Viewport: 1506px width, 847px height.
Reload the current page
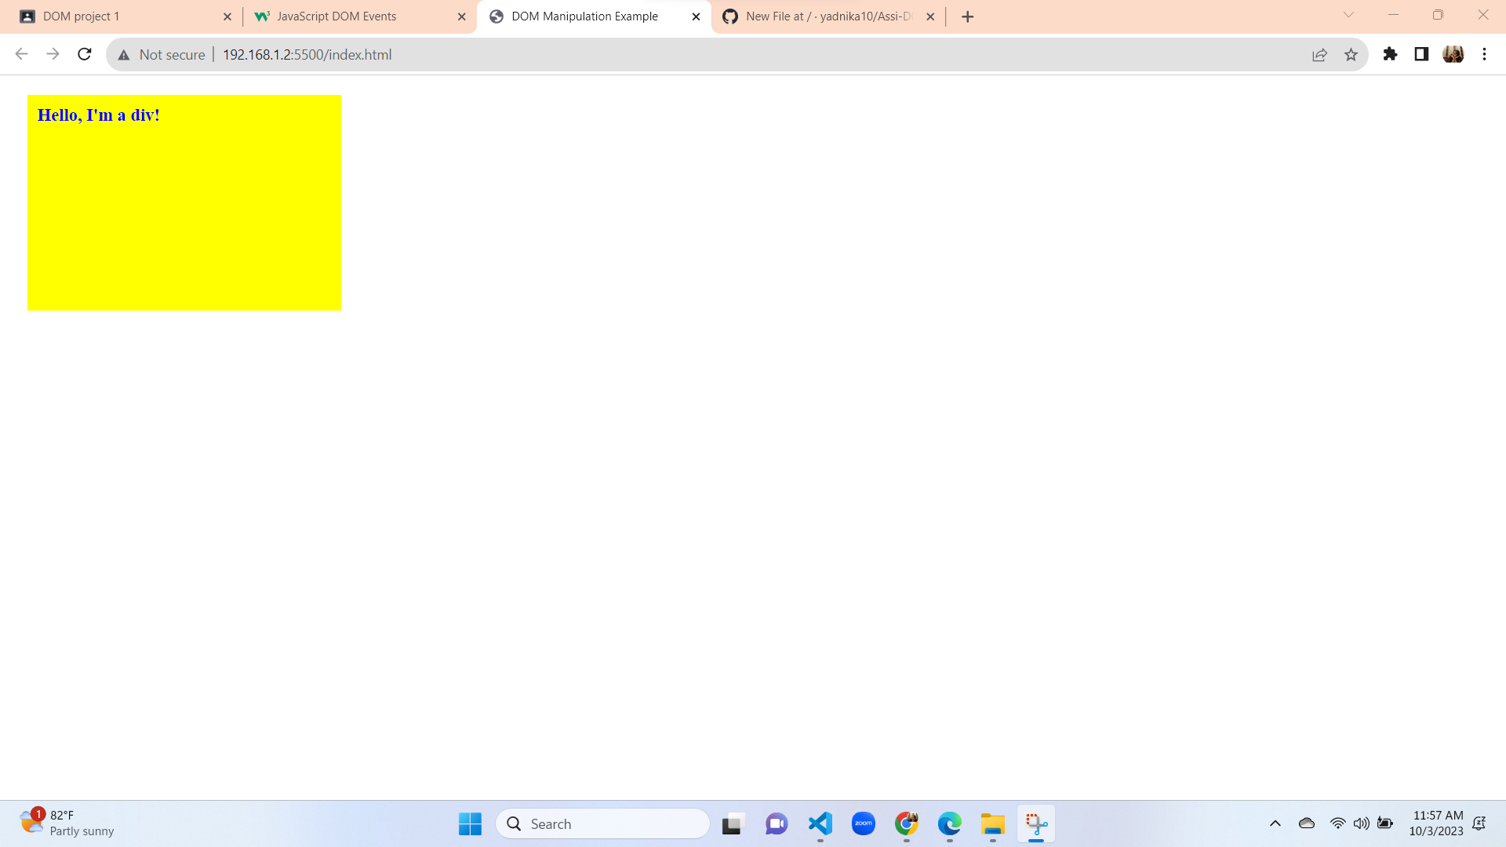point(85,54)
